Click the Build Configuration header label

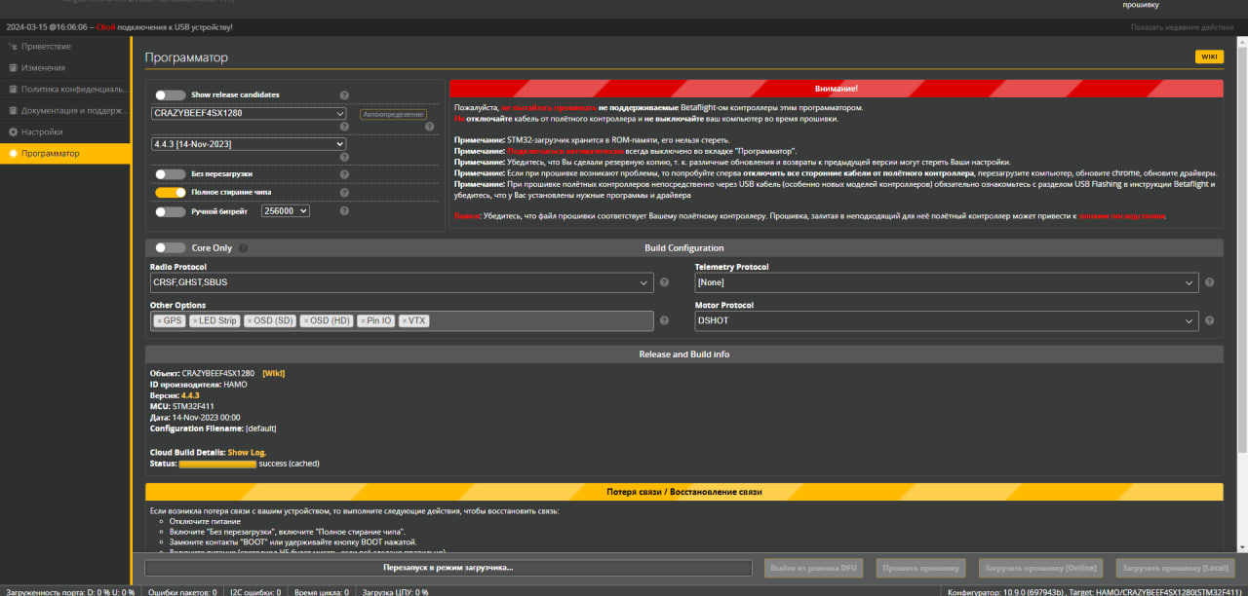(x=684, y=248)
